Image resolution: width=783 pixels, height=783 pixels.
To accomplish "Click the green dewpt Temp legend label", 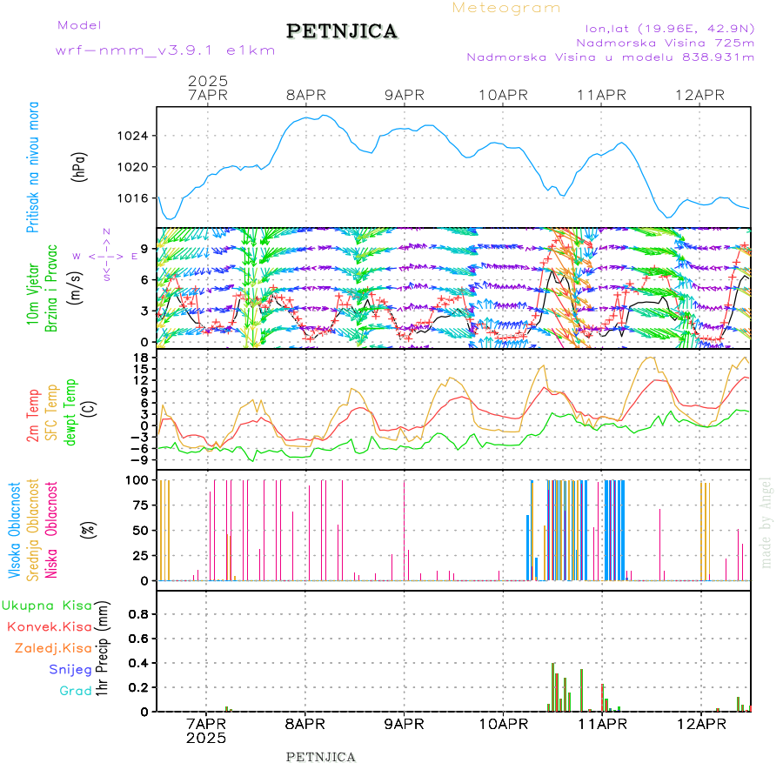I will [70, 412].
